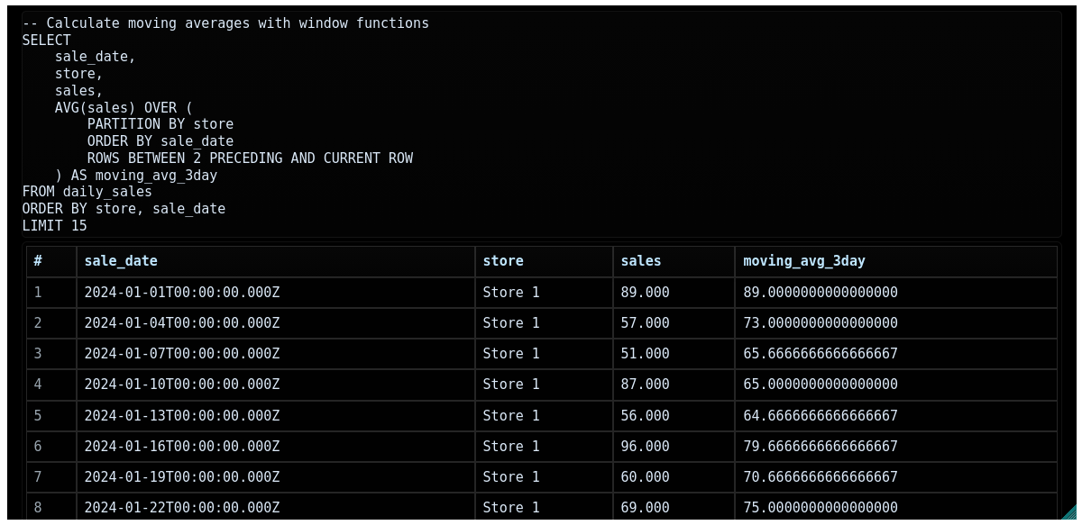1082x525 pixels.
Task: Select the 2024-01-01T00:00:00.000Z date cell
Action: click(x=276, y=293)
